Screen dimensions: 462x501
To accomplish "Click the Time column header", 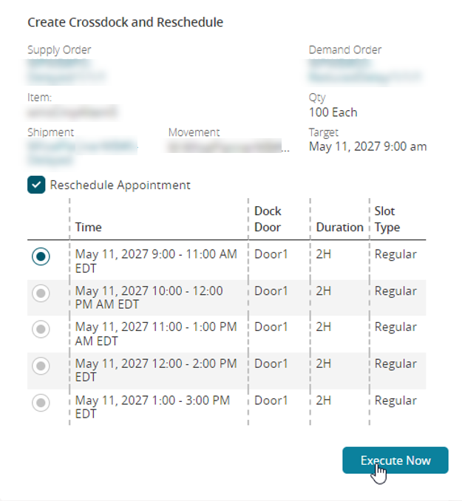I will [x=89, y=228].
